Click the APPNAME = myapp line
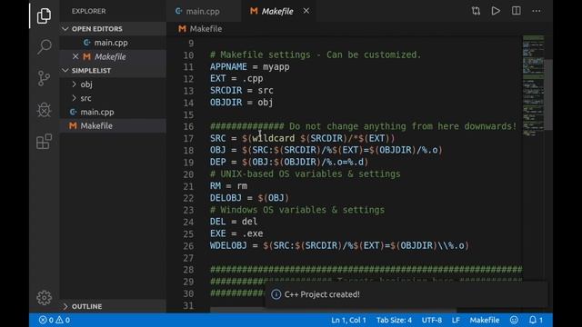This screenshot has width=582, height=327. tap(249, 66)
